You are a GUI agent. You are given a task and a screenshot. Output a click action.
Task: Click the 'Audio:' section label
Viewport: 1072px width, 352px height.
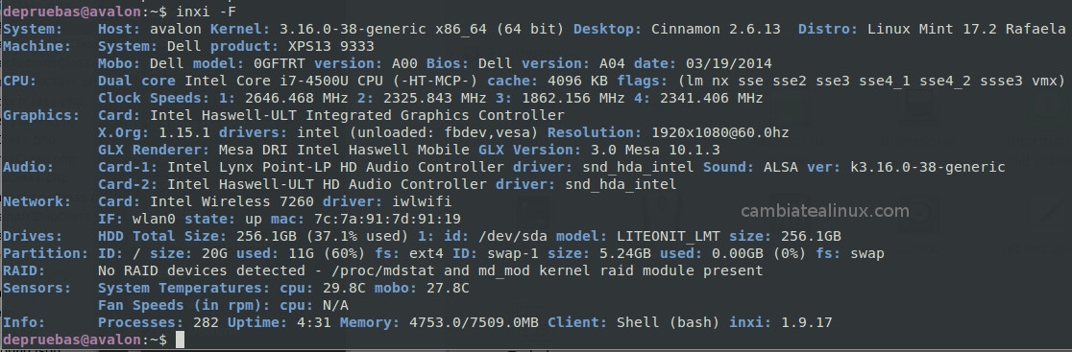click(28, 167)
